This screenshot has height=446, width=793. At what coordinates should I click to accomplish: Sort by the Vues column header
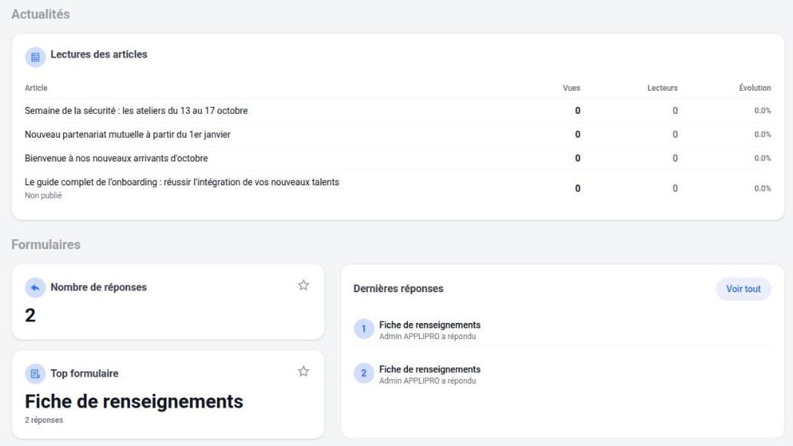click(571, 88)
